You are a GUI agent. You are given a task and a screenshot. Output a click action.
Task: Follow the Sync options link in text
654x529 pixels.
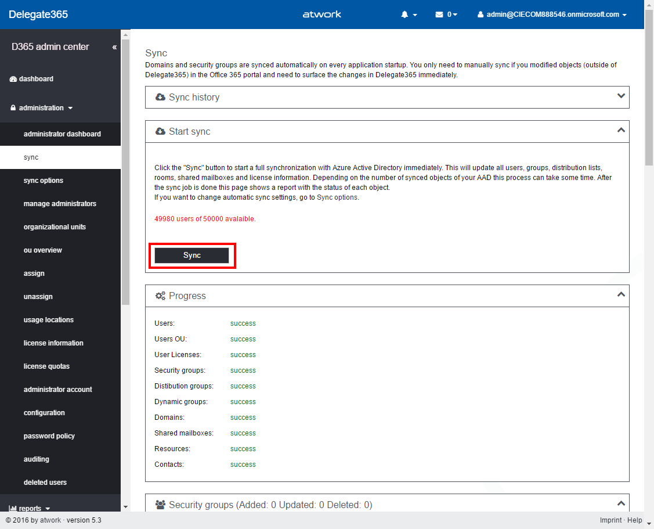pos(337,197)
